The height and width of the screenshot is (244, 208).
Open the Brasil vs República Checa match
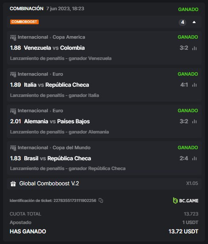pyautogui.click(x=57, y=159)
